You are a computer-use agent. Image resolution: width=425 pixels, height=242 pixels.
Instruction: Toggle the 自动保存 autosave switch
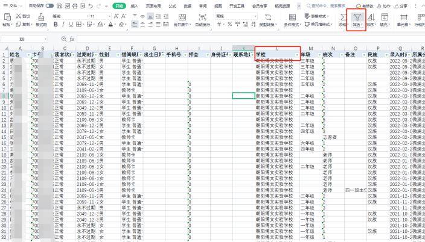[50, 5]
